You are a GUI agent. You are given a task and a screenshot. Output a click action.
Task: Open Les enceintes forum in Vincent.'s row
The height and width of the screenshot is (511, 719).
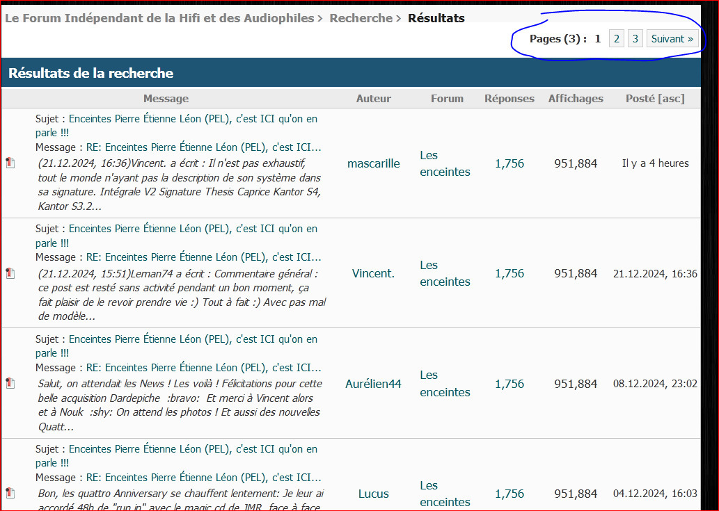click(x=445, y=273)
